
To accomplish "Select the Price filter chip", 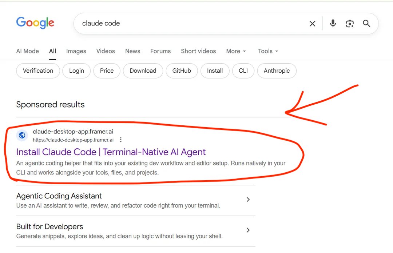I will coord(107,71).
